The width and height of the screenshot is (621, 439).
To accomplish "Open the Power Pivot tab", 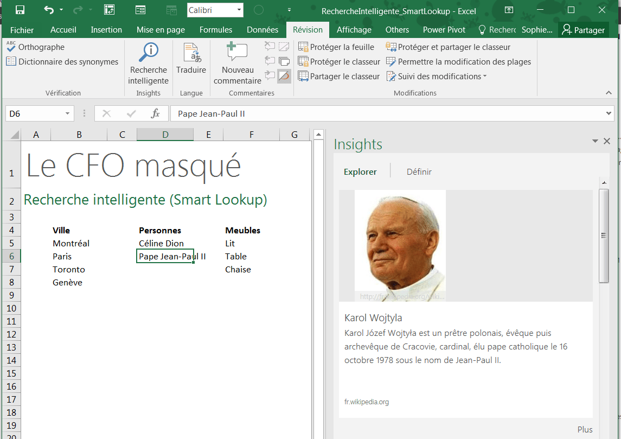I will [444, 30].
